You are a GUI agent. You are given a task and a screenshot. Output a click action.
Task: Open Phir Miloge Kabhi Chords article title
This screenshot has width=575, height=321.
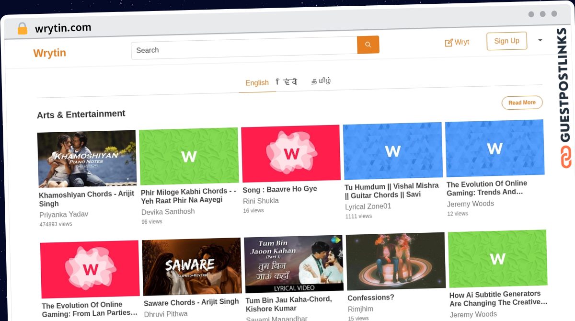(x=188, y=195)
